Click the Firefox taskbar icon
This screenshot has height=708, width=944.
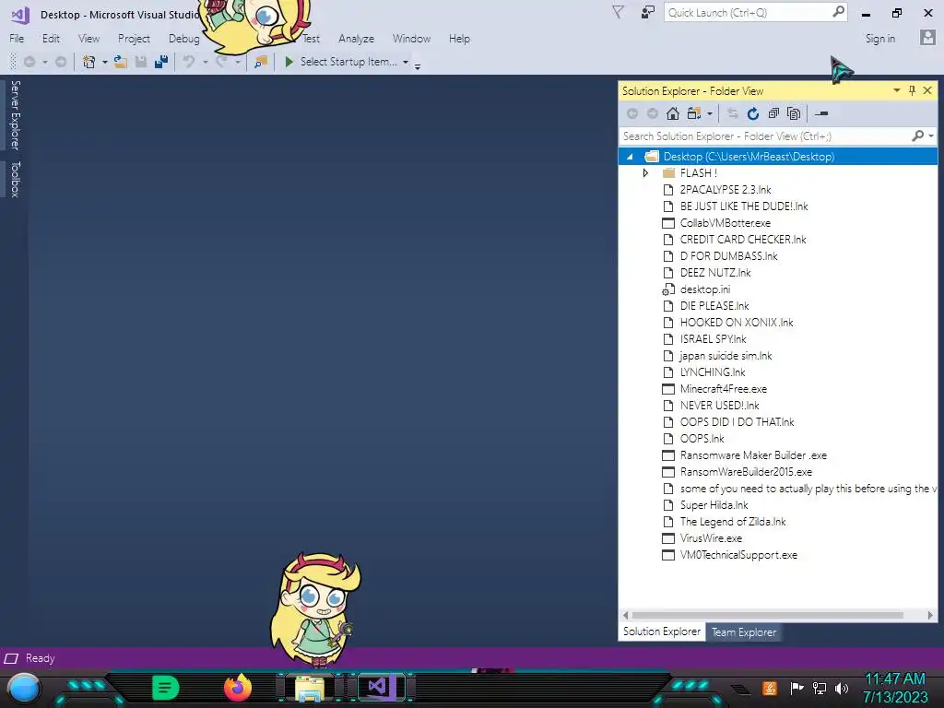(237, 687)
